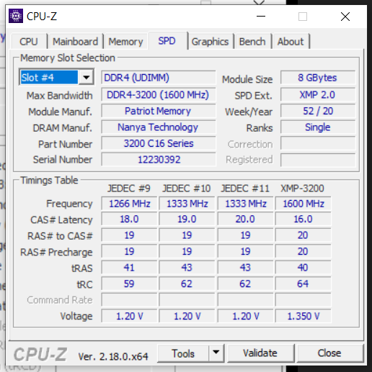
Task: Click the JEDEC #11 column header
Action: 245,189
